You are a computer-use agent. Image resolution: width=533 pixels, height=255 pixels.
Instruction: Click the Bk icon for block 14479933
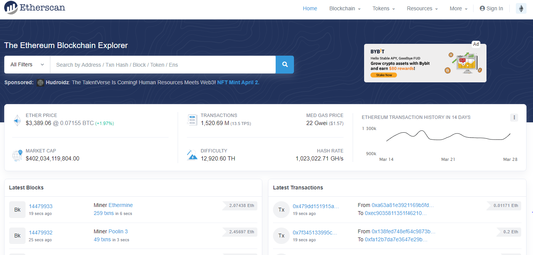pyautogui.click(x=17, y=210)
